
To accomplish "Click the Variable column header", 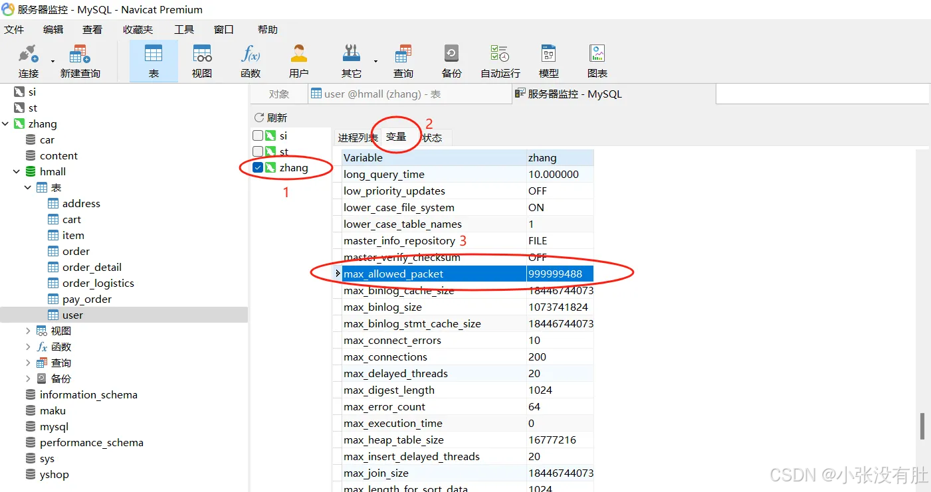I will [x=434, y=158].
